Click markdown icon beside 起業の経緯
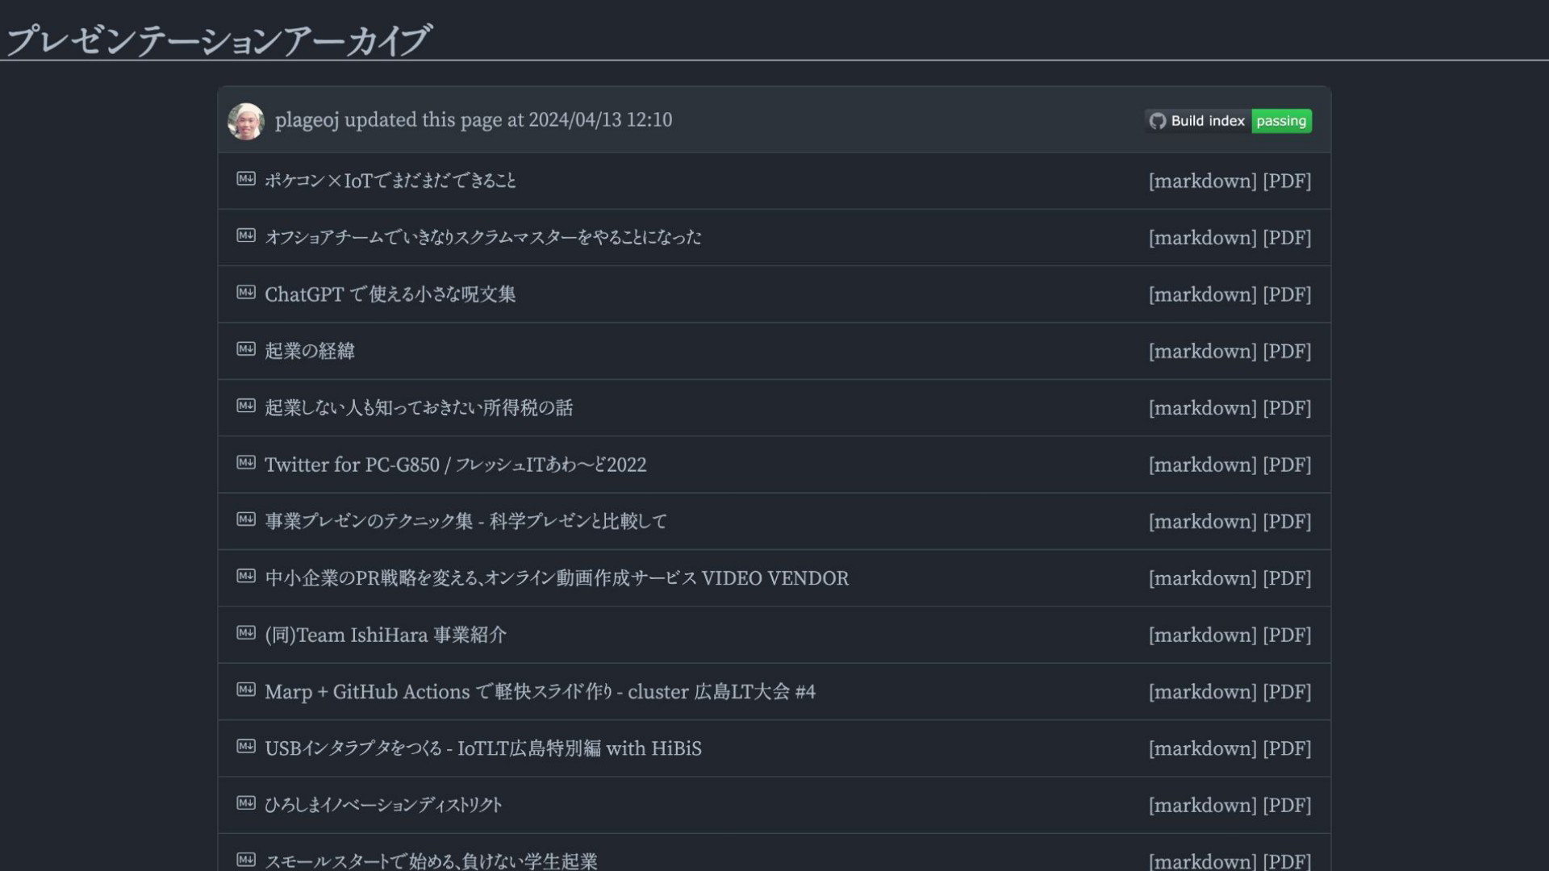1549x871 pixels. [x=246, y=348]
